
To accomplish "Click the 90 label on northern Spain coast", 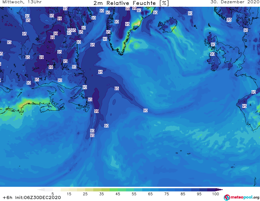I will 254,92.
